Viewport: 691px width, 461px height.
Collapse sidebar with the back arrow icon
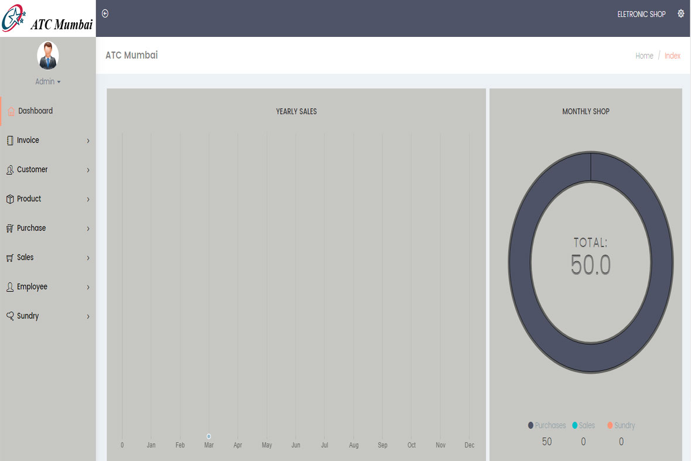[105, 13]
